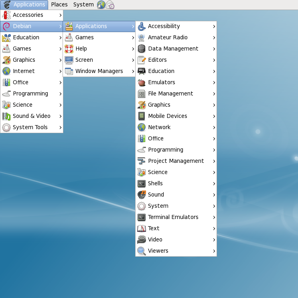The image size is (298, 298).
Task: Click the Internet globe icon in first menu
Action: (6, 71)
